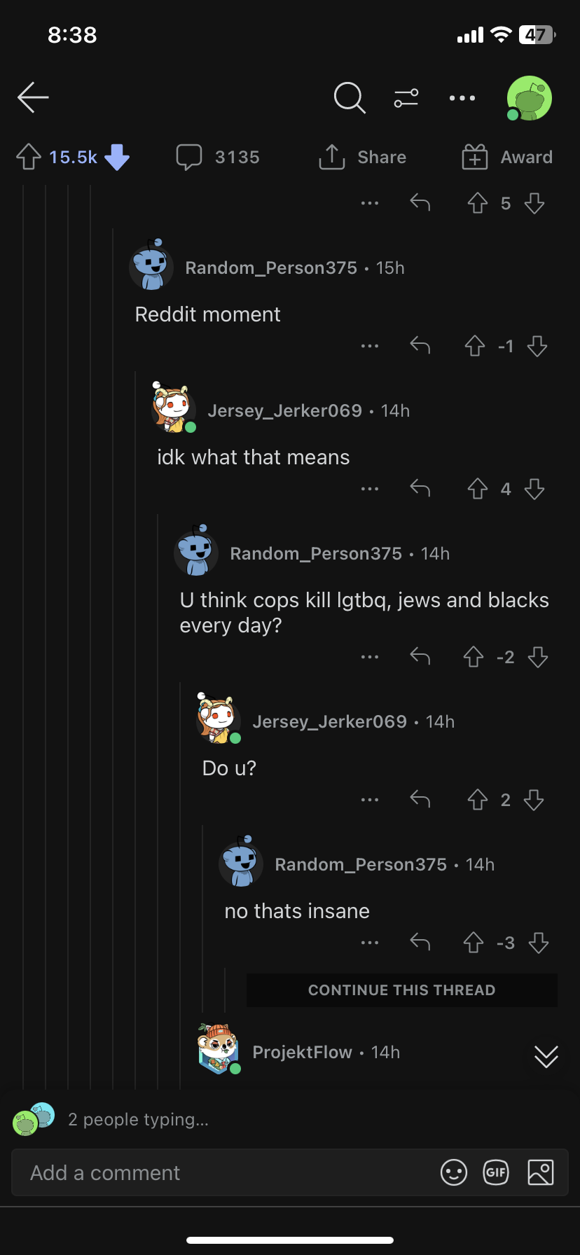Upvote the "idk what that means" comment
Screen dimensions: 580x1255
[x=478, y=489]
